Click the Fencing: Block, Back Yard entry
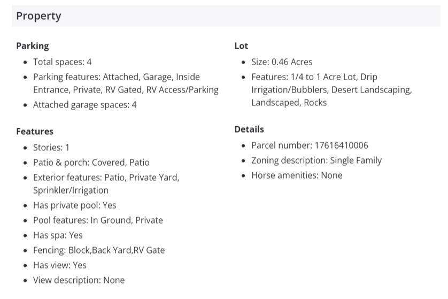Image resolution: width=448 pixels, height=299 pixels. (x=99, y=250)
